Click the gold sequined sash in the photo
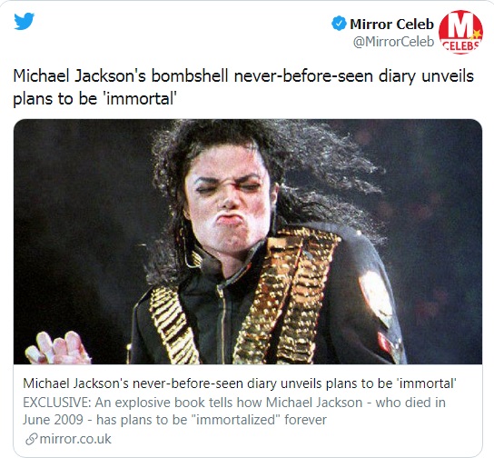This screenshot has width=494, height=458. pos(288,294)
